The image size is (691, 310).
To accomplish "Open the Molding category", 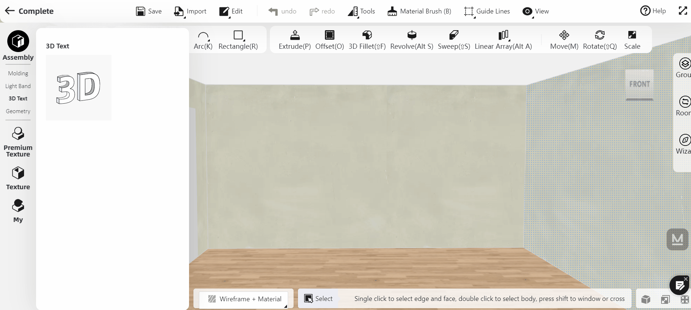I will pos(18,73).
